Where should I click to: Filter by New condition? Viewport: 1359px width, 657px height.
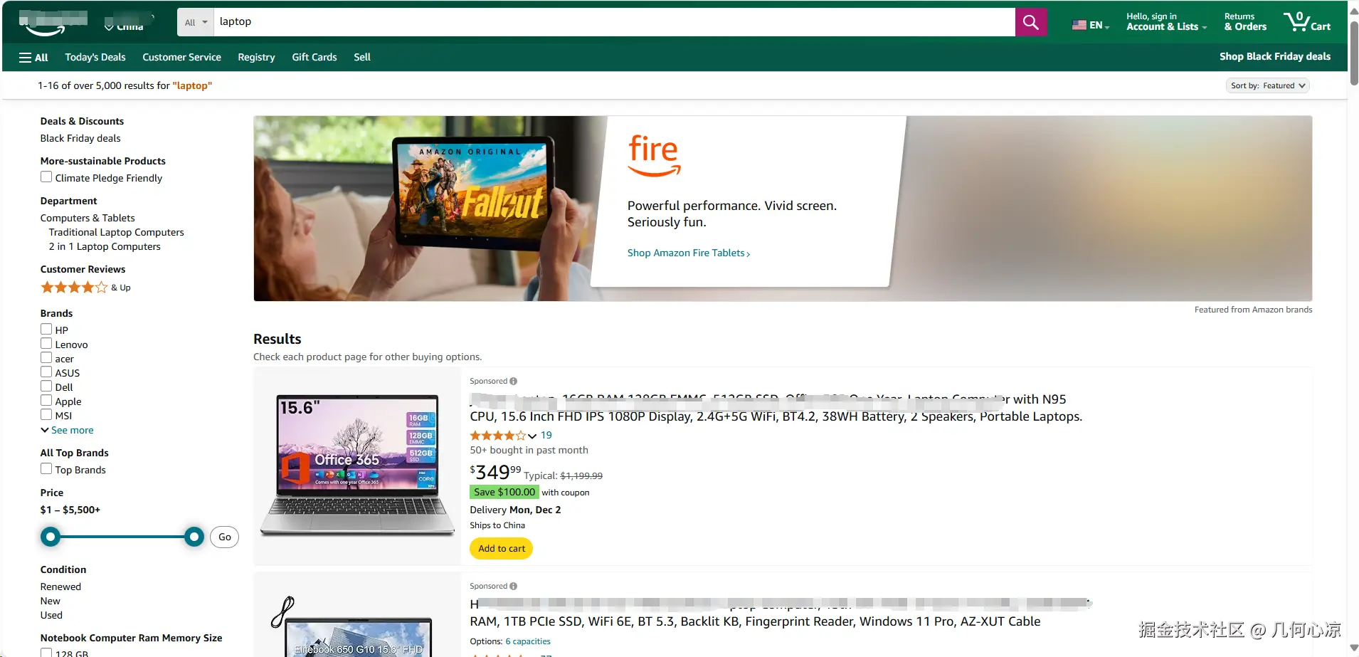pyautogui.click(x=51, y=601)
